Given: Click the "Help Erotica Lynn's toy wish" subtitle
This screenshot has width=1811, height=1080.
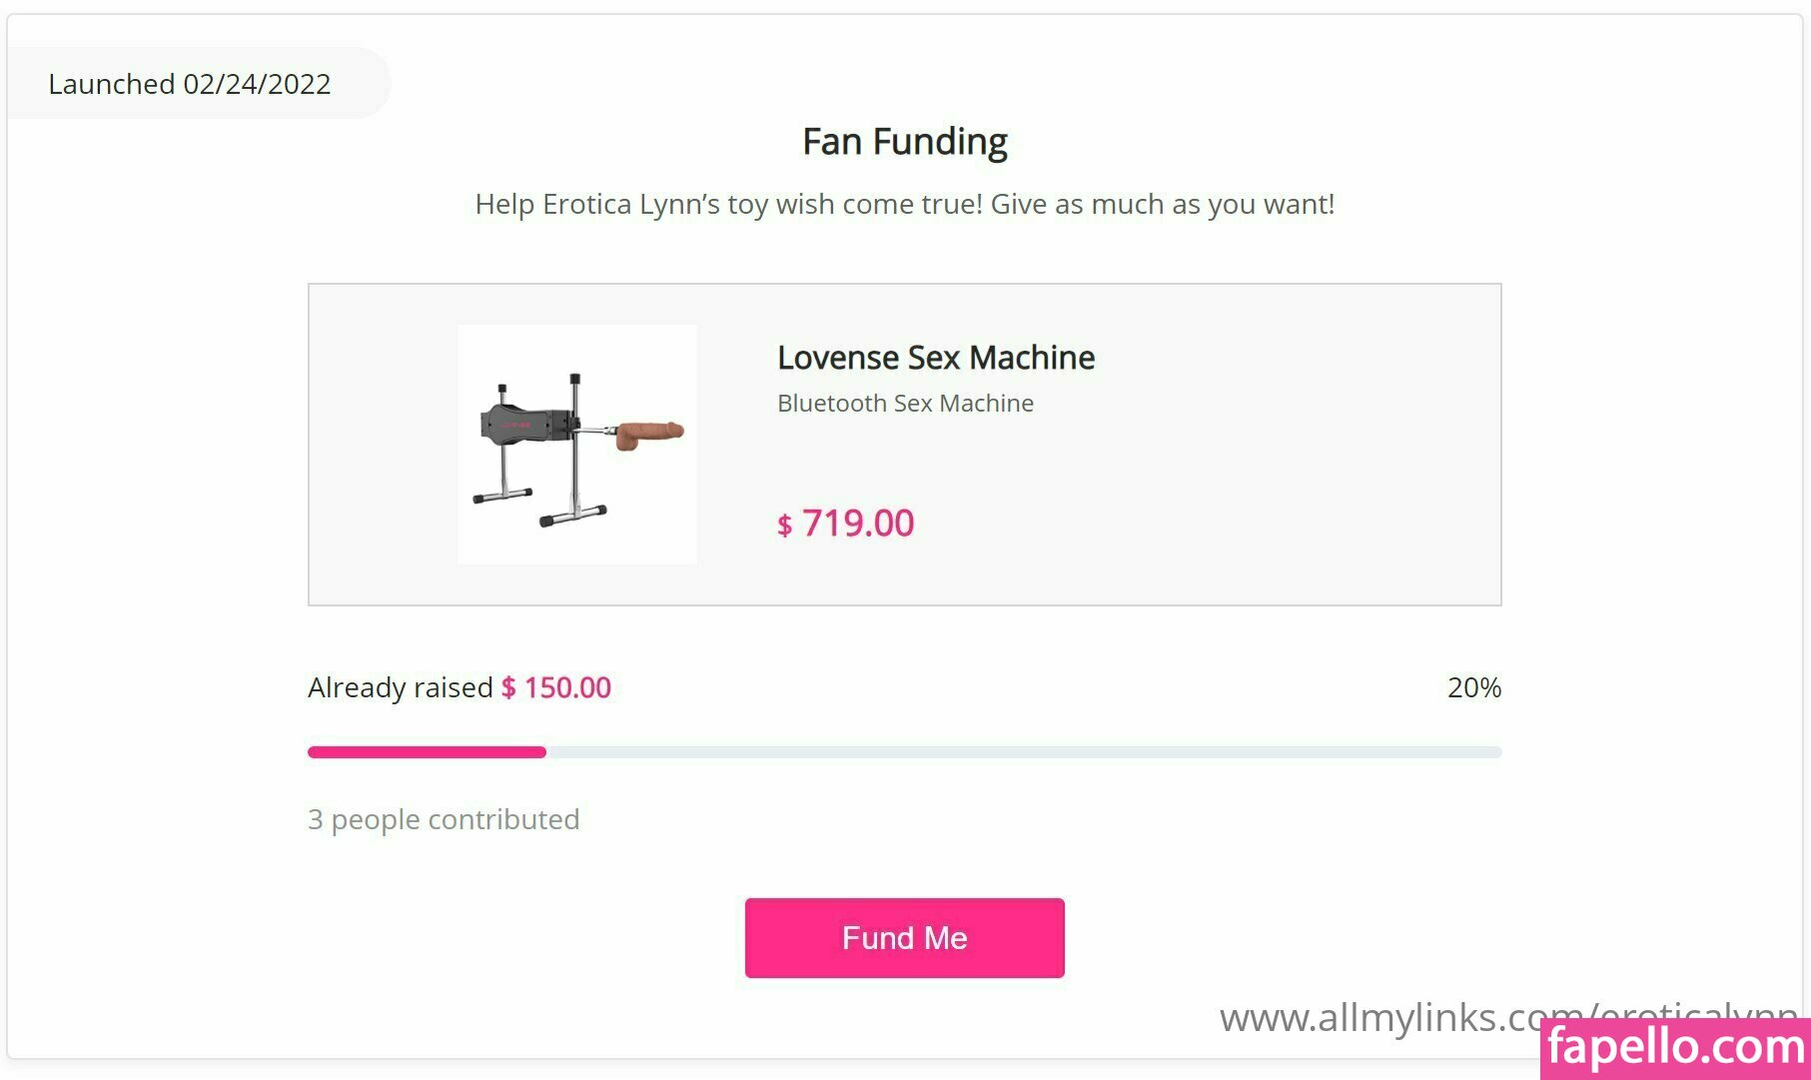Looking at the screenshot, I should point(905,204).
